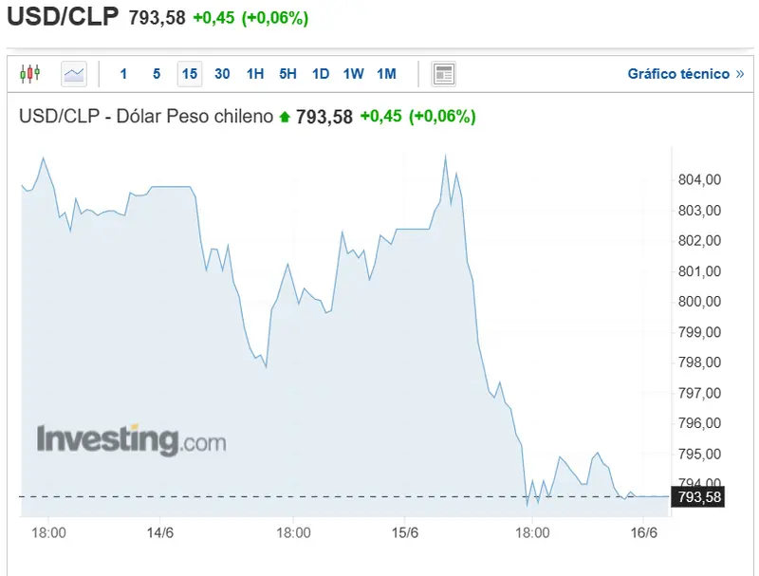Click the green up arrow beside 793,58
This screenshot has width=759, height=576.
284,117
